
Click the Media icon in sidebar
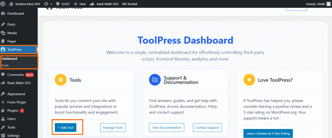[3, 33]
